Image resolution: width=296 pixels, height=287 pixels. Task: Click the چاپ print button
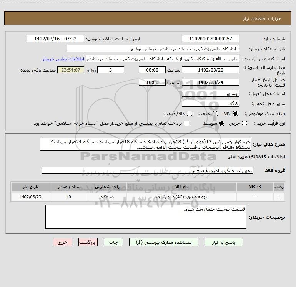point(113,242)
